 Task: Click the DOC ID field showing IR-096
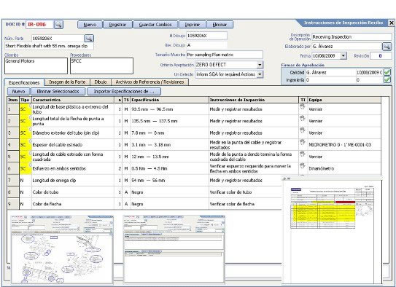tap(39, 25)
